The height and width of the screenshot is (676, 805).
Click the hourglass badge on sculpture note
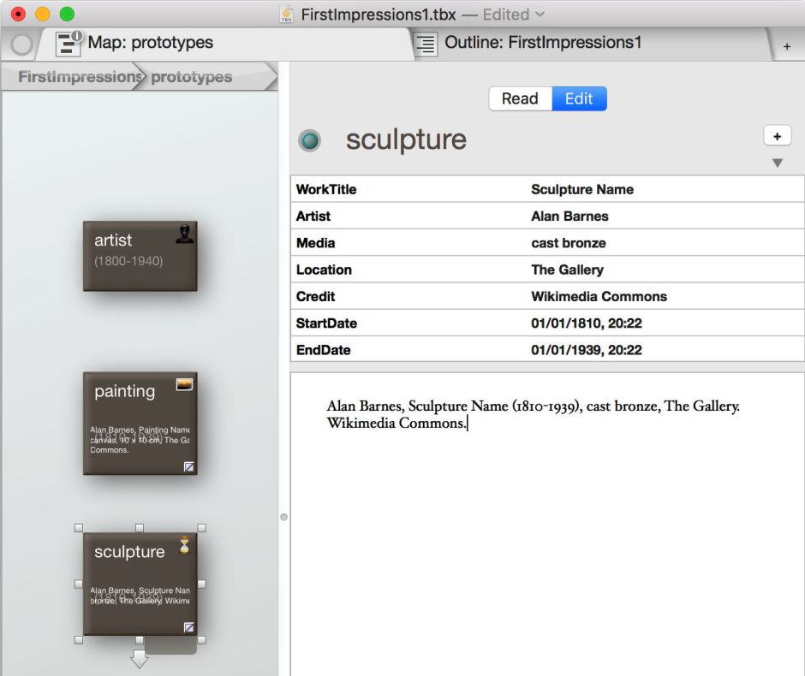click(184, 545)
